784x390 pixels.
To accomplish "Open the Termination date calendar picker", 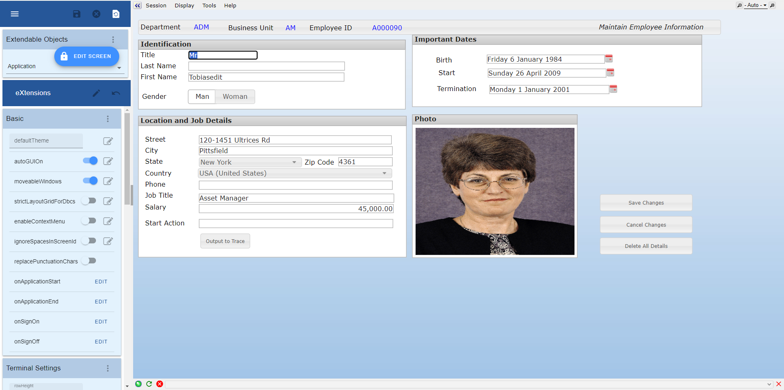I will click(613, 89).
